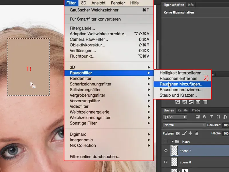Show the Haare group layer
Screen dimensions: 229x172
165,141
